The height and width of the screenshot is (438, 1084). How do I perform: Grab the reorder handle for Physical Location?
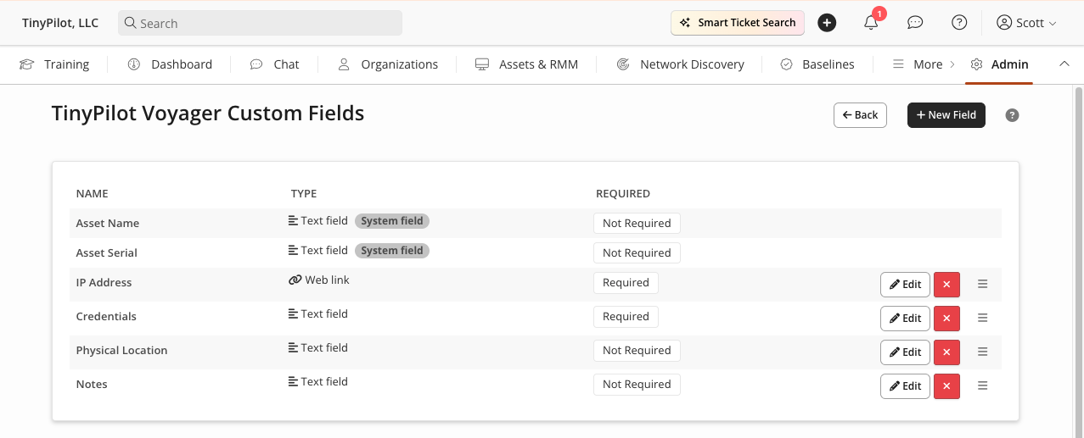[x=983, y=352]
